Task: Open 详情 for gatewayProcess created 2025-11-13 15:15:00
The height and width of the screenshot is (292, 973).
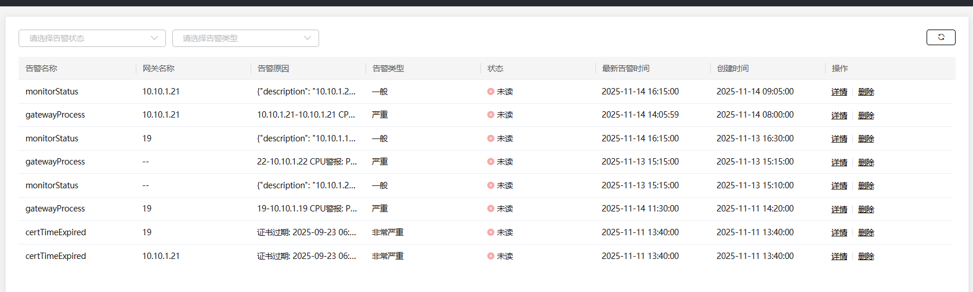Action: 839,162
